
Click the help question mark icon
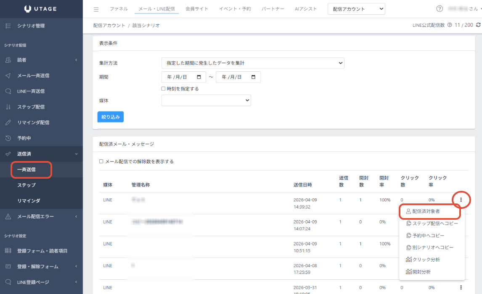point(440,9)
